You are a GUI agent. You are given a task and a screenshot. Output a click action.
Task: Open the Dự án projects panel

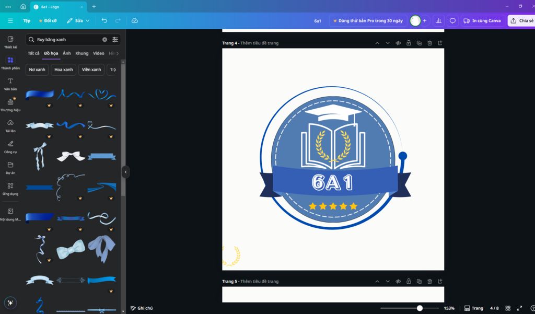point(10,168)
